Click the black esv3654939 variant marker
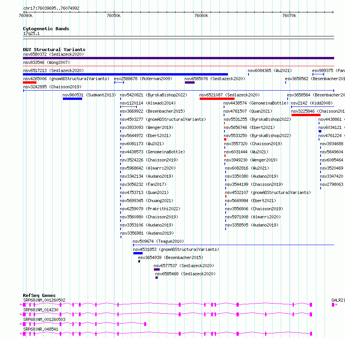The image size is (345, 338). (x=139, y=261)
